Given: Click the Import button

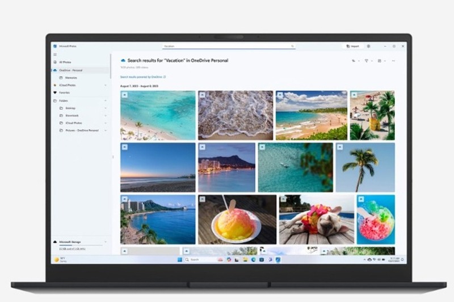Looking at the screenshot, I should tap(353, 46).
